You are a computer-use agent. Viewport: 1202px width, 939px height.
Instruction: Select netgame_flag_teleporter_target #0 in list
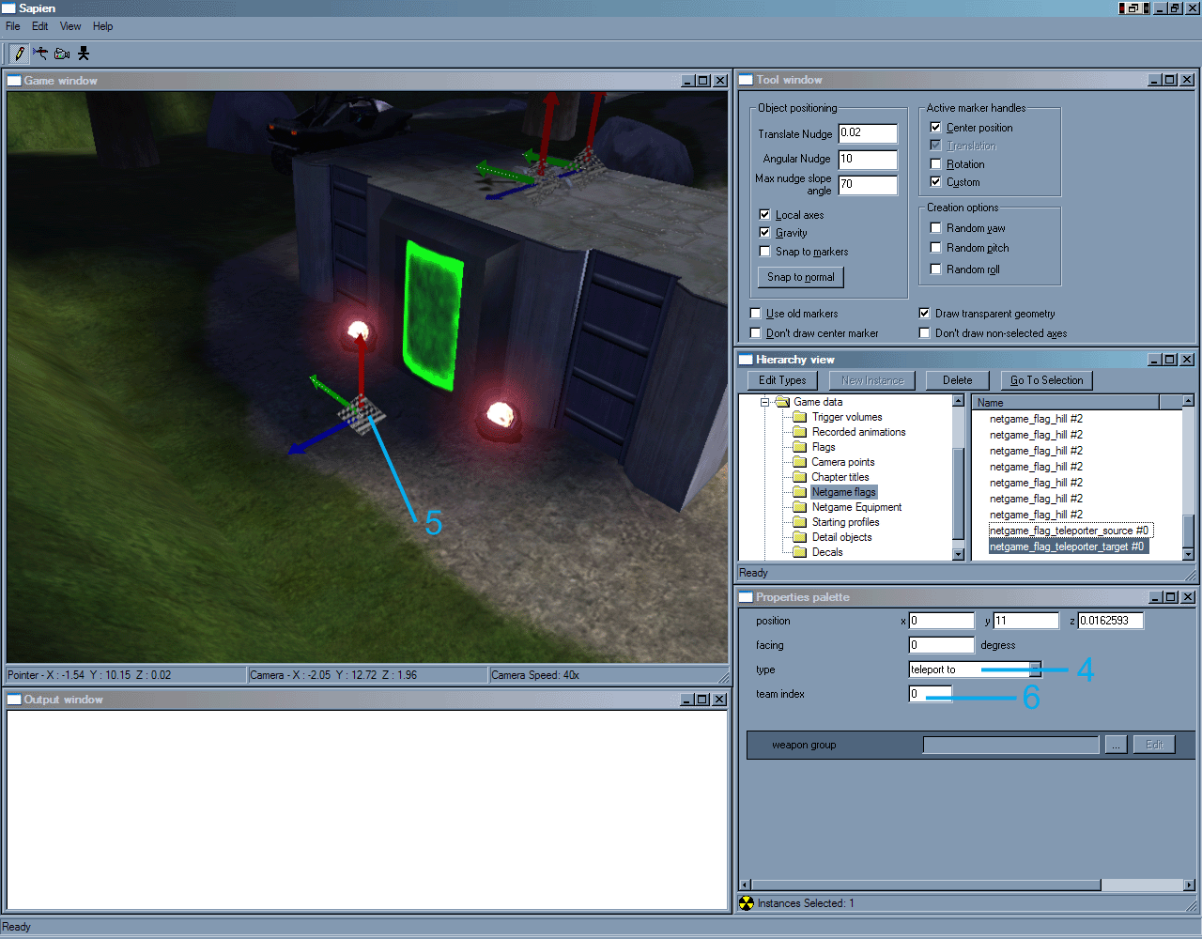click(1068, 546)
